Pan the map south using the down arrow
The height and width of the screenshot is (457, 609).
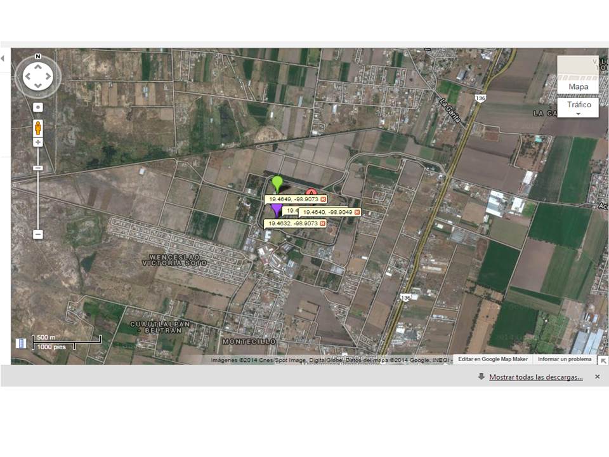point(38,87)
